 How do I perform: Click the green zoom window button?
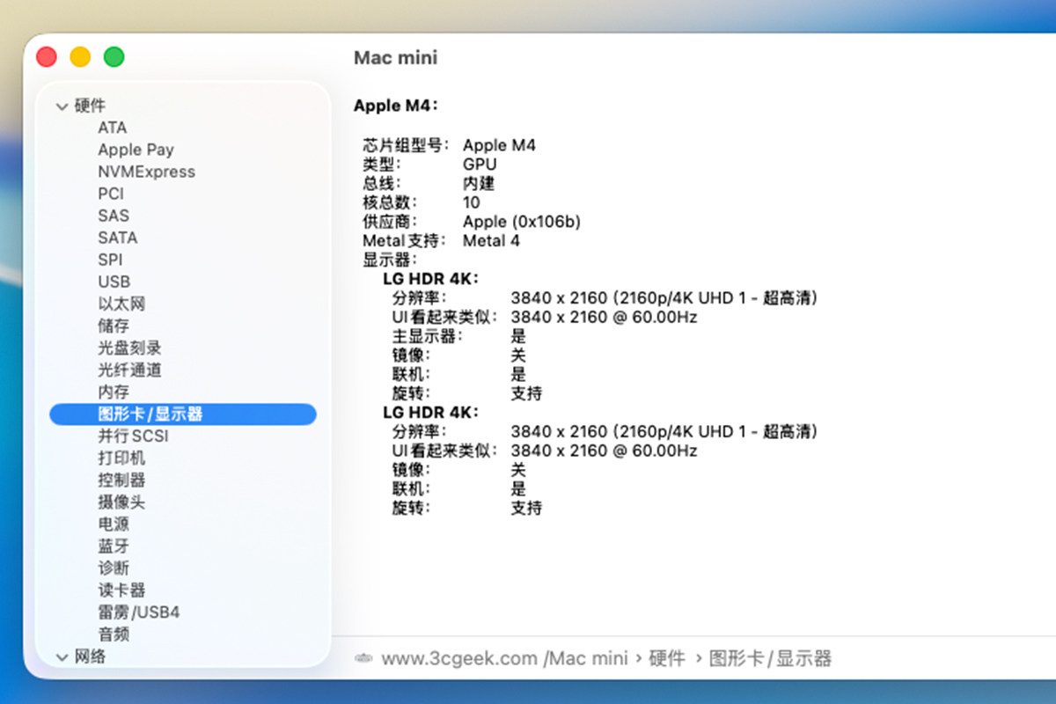114,57
